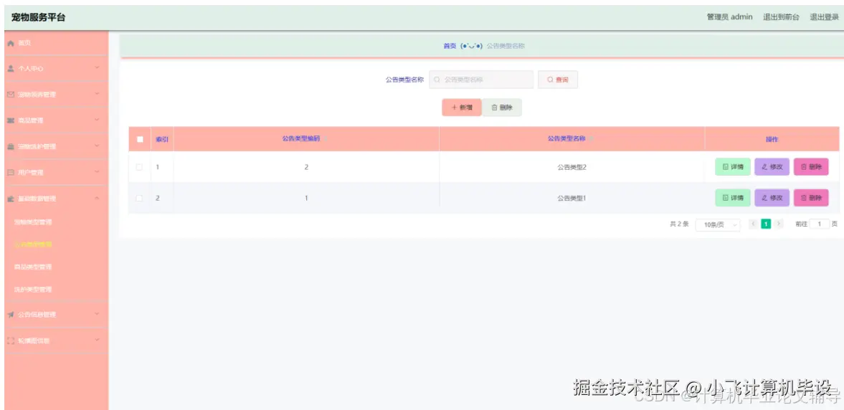Expand 宠物领养管理 using its chevron
The width and height of the screenshot is (844, 410).
(x=97, y=94)
